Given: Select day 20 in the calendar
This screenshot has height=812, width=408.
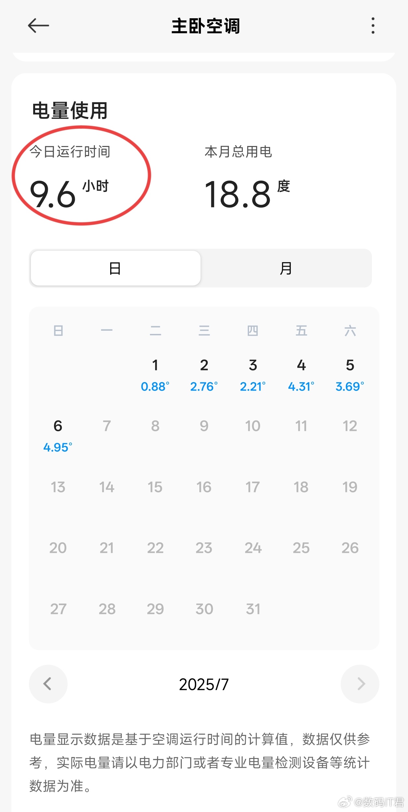Looking at the screenshot, I should pos(58,548).
